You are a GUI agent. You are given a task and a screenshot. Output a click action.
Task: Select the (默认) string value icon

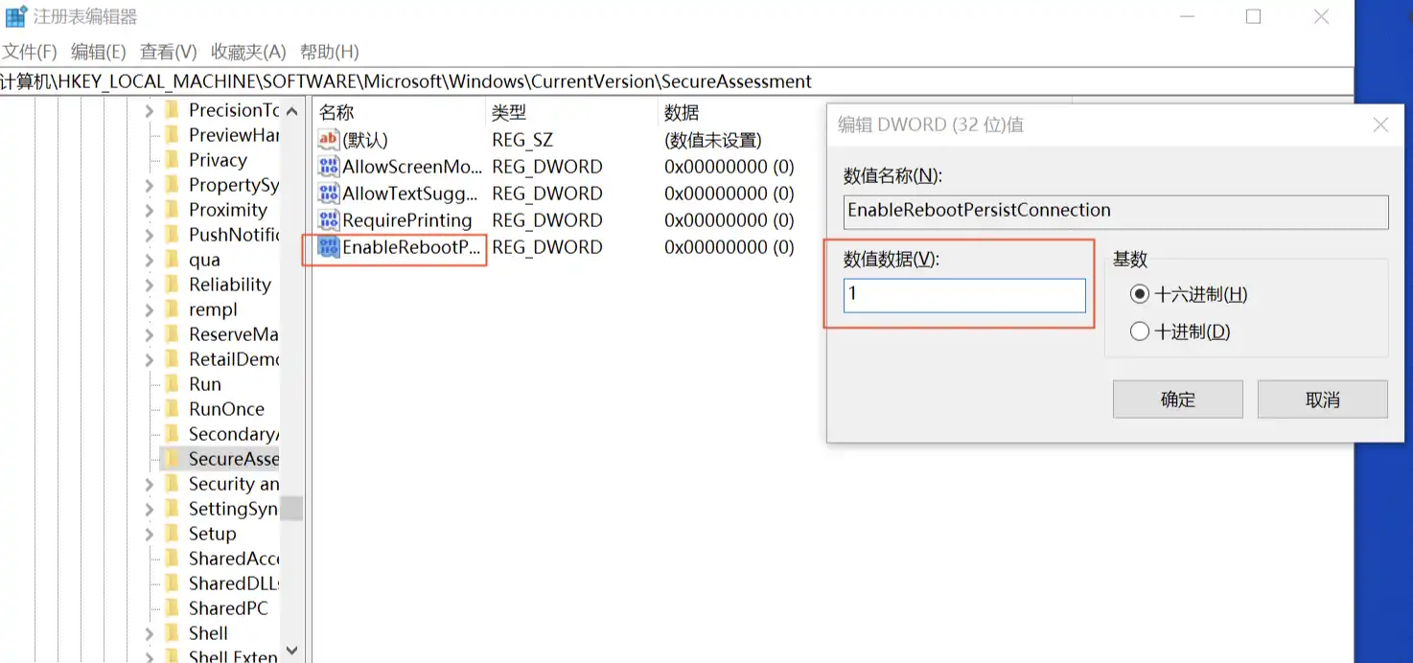(329, 140)
